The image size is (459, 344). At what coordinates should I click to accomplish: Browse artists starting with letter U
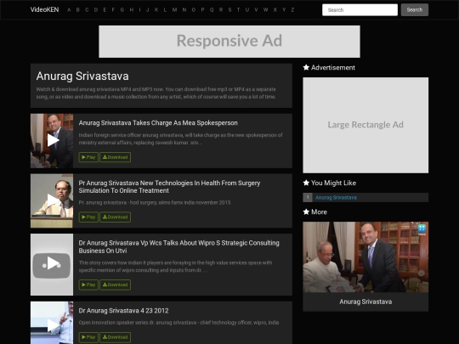pos(247,10)
